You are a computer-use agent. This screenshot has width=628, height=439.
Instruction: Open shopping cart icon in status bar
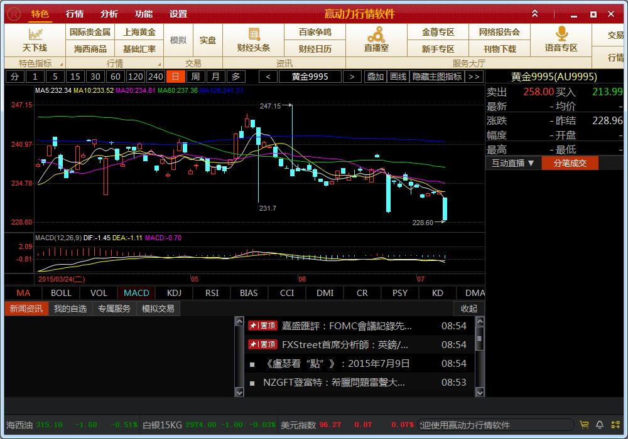pyautogui.click(x=584, y=425)
